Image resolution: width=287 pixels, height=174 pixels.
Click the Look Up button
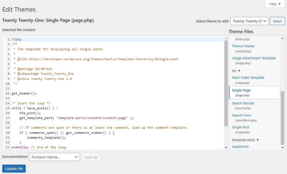(x=91, y=157)
